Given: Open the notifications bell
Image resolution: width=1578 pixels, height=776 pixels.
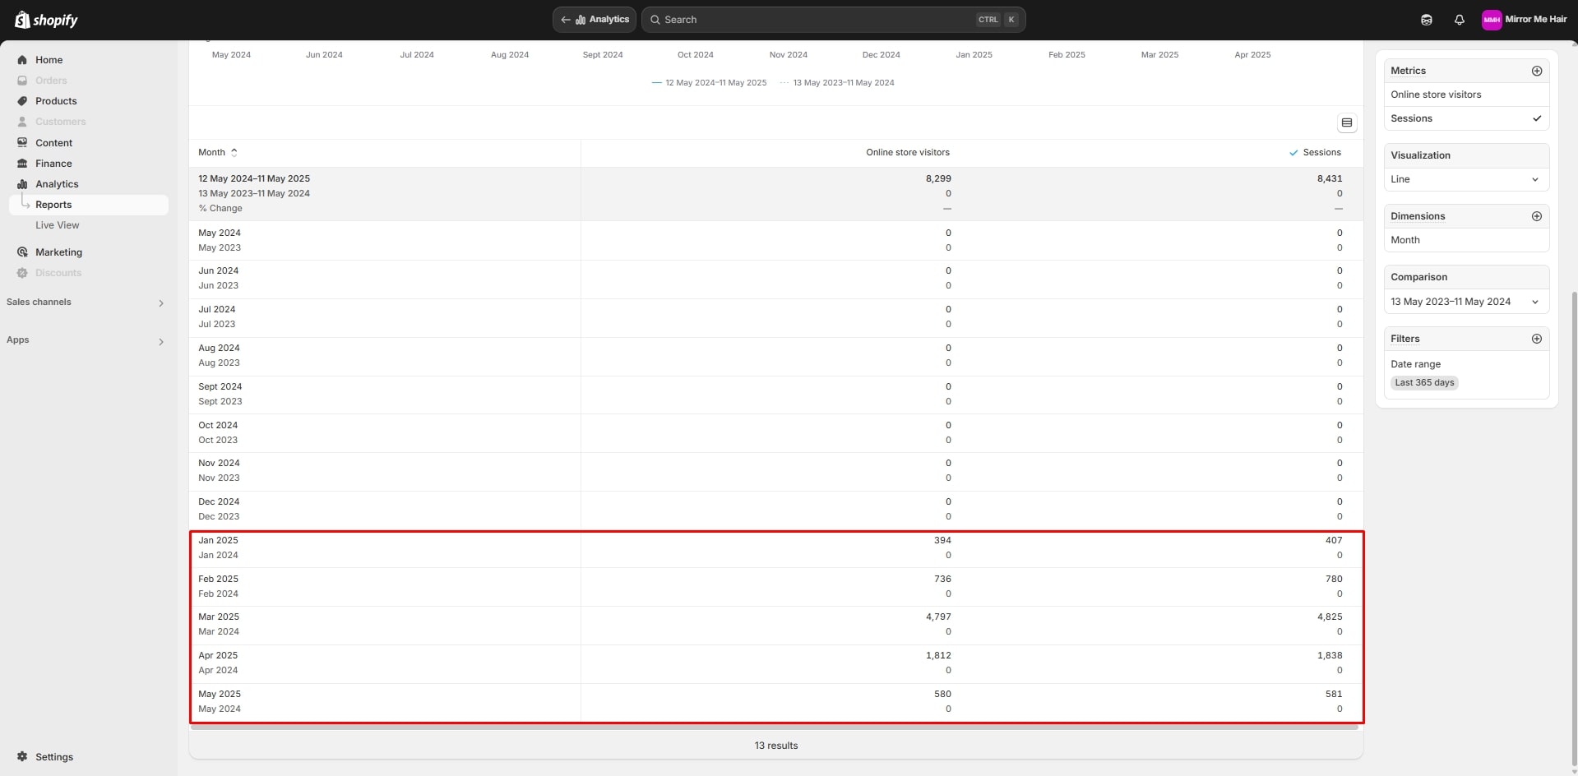Looking at the screenshot, I should [x=1459, y=20].
